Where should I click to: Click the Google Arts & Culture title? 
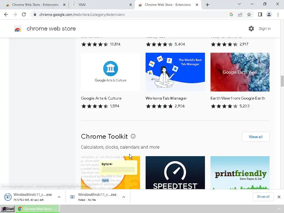[101, 98]
